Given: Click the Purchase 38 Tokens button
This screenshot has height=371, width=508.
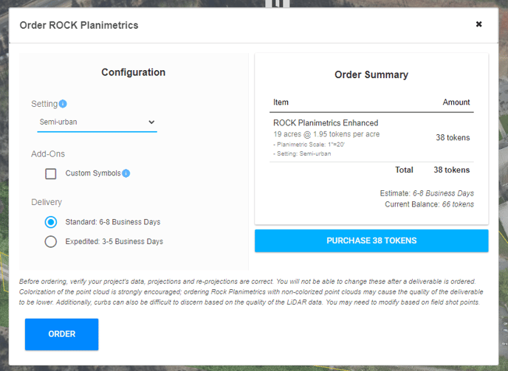Looking at the screenshot, I should pos(371,240).
